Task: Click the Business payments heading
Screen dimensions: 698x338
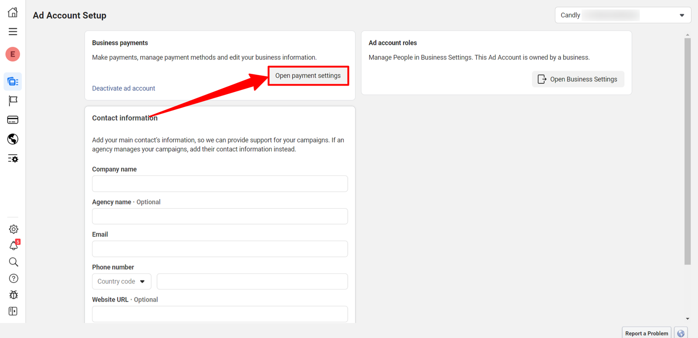Action: pyautogui.click(x=120, y=43)
